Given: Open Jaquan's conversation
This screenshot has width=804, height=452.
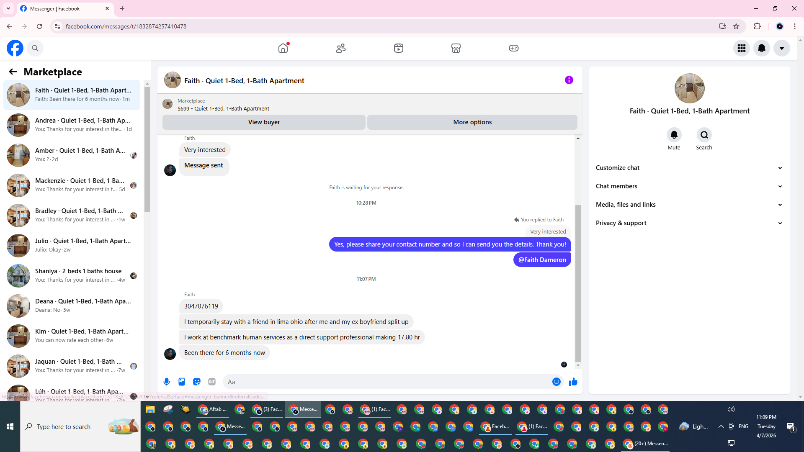Looking at the screenshot, I should click(72, 366).
